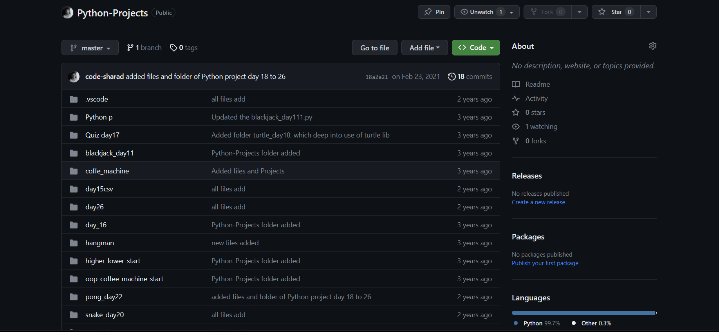Screen dimensions: 719x332
Task: Click the Python-Projects repository title
Action: 112,13
